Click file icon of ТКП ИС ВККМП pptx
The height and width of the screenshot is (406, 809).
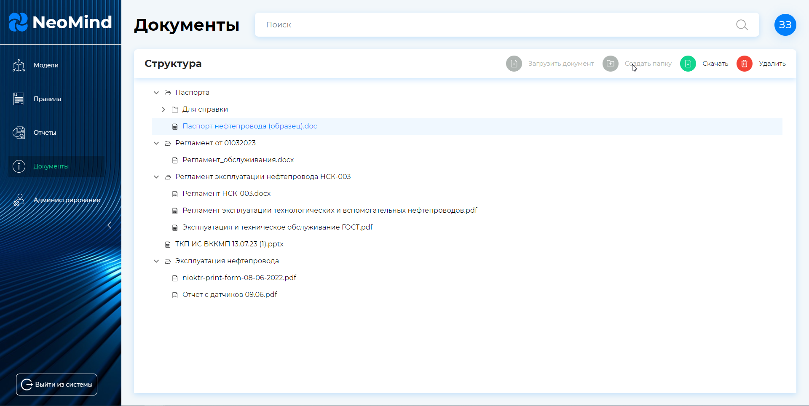click(x=168, y=244)
